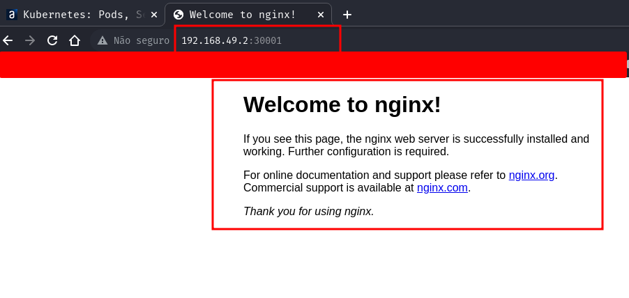
Task: Close the Kubernetes Pods tab
Action: click(x=153, y=15)
